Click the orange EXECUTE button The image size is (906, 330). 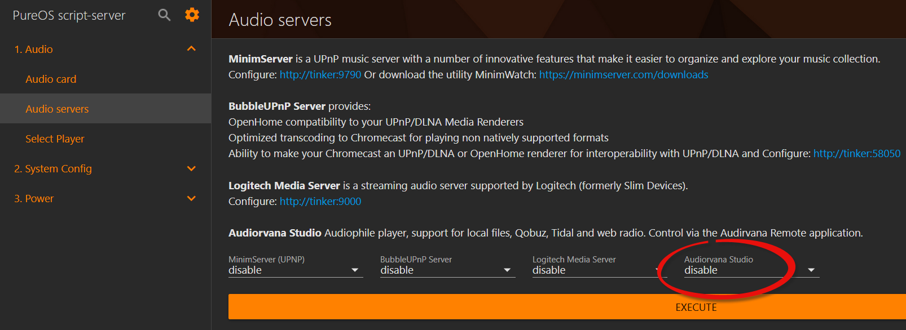pyautogui.click(x=567, y=307)
